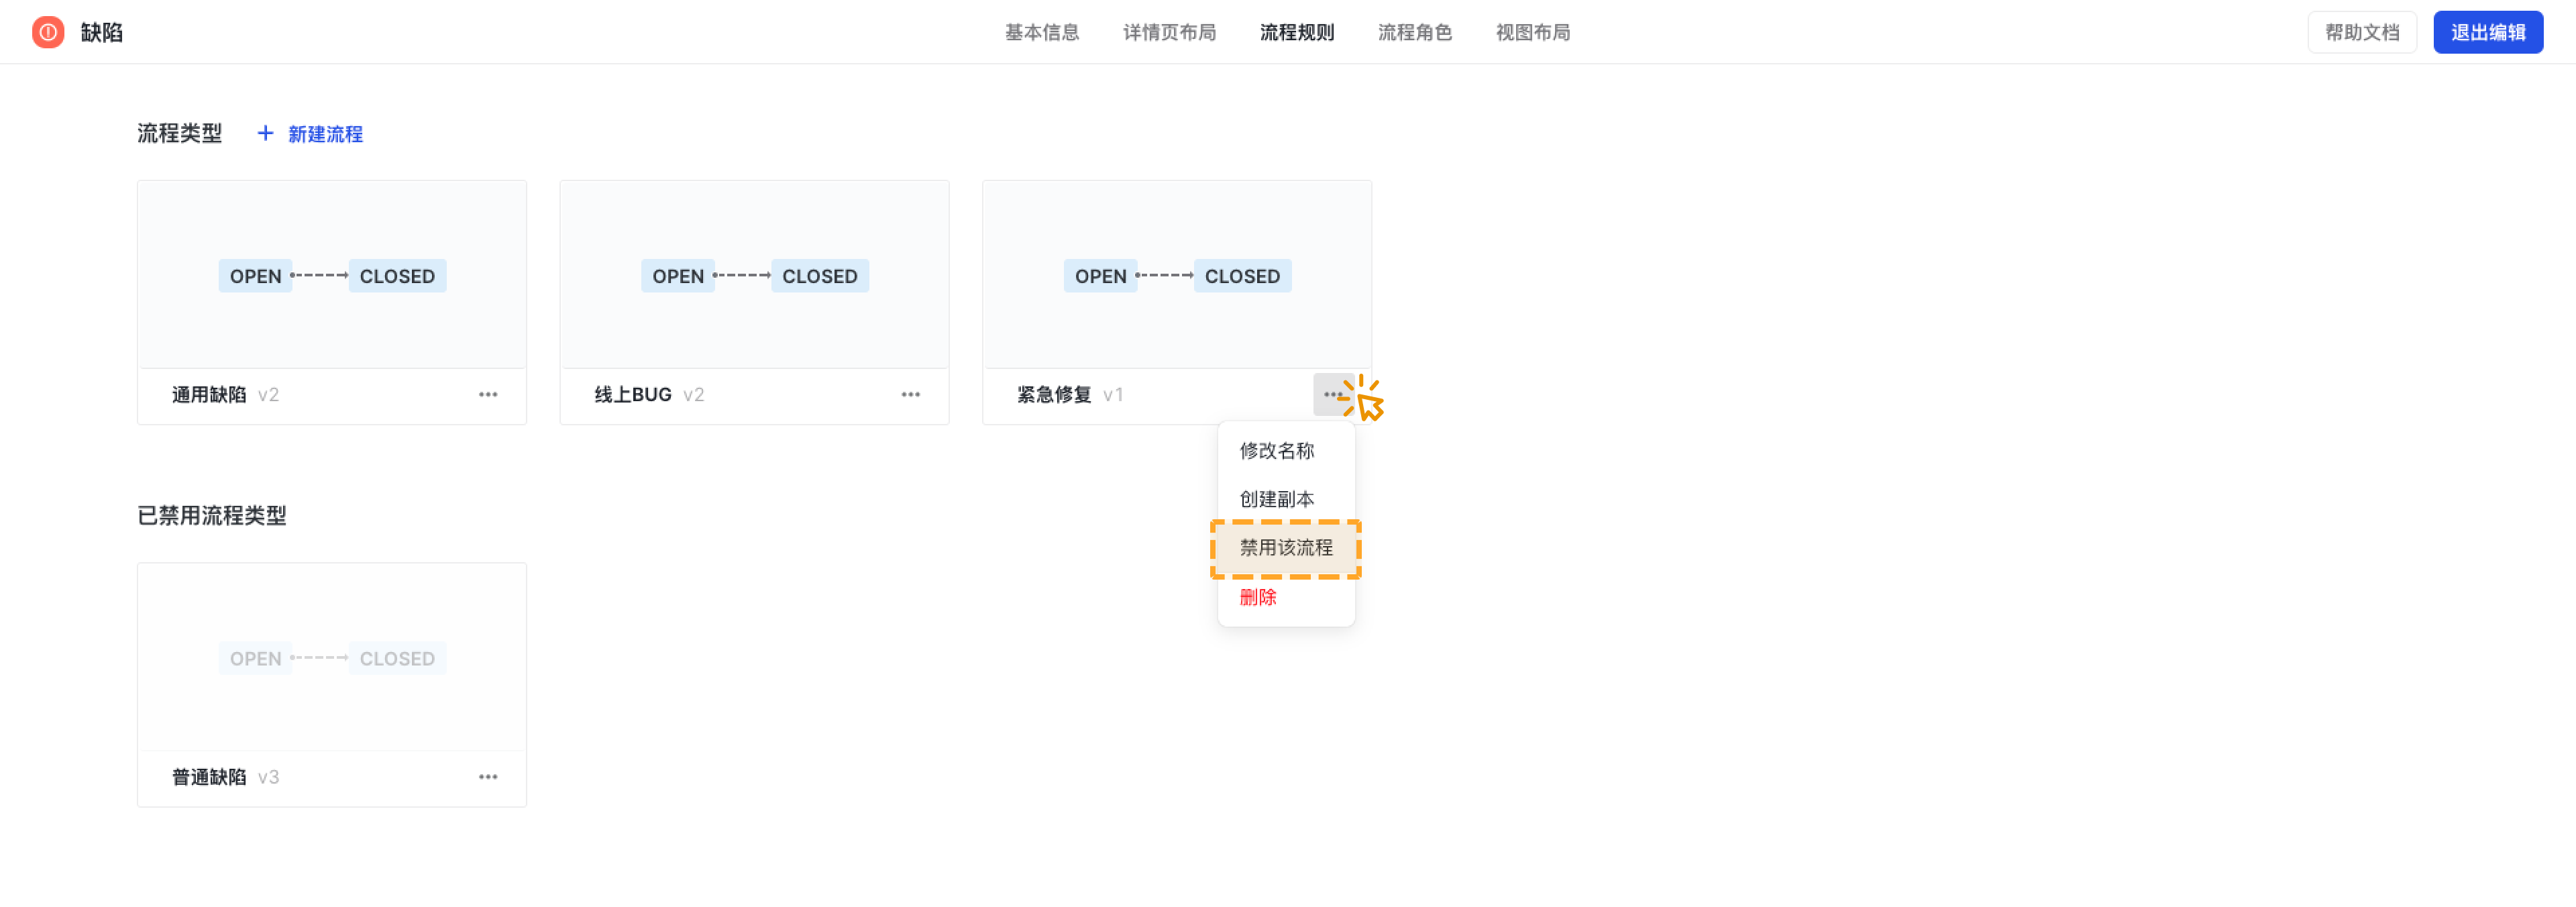Select 禁用该流程 menu entry

1286,548
